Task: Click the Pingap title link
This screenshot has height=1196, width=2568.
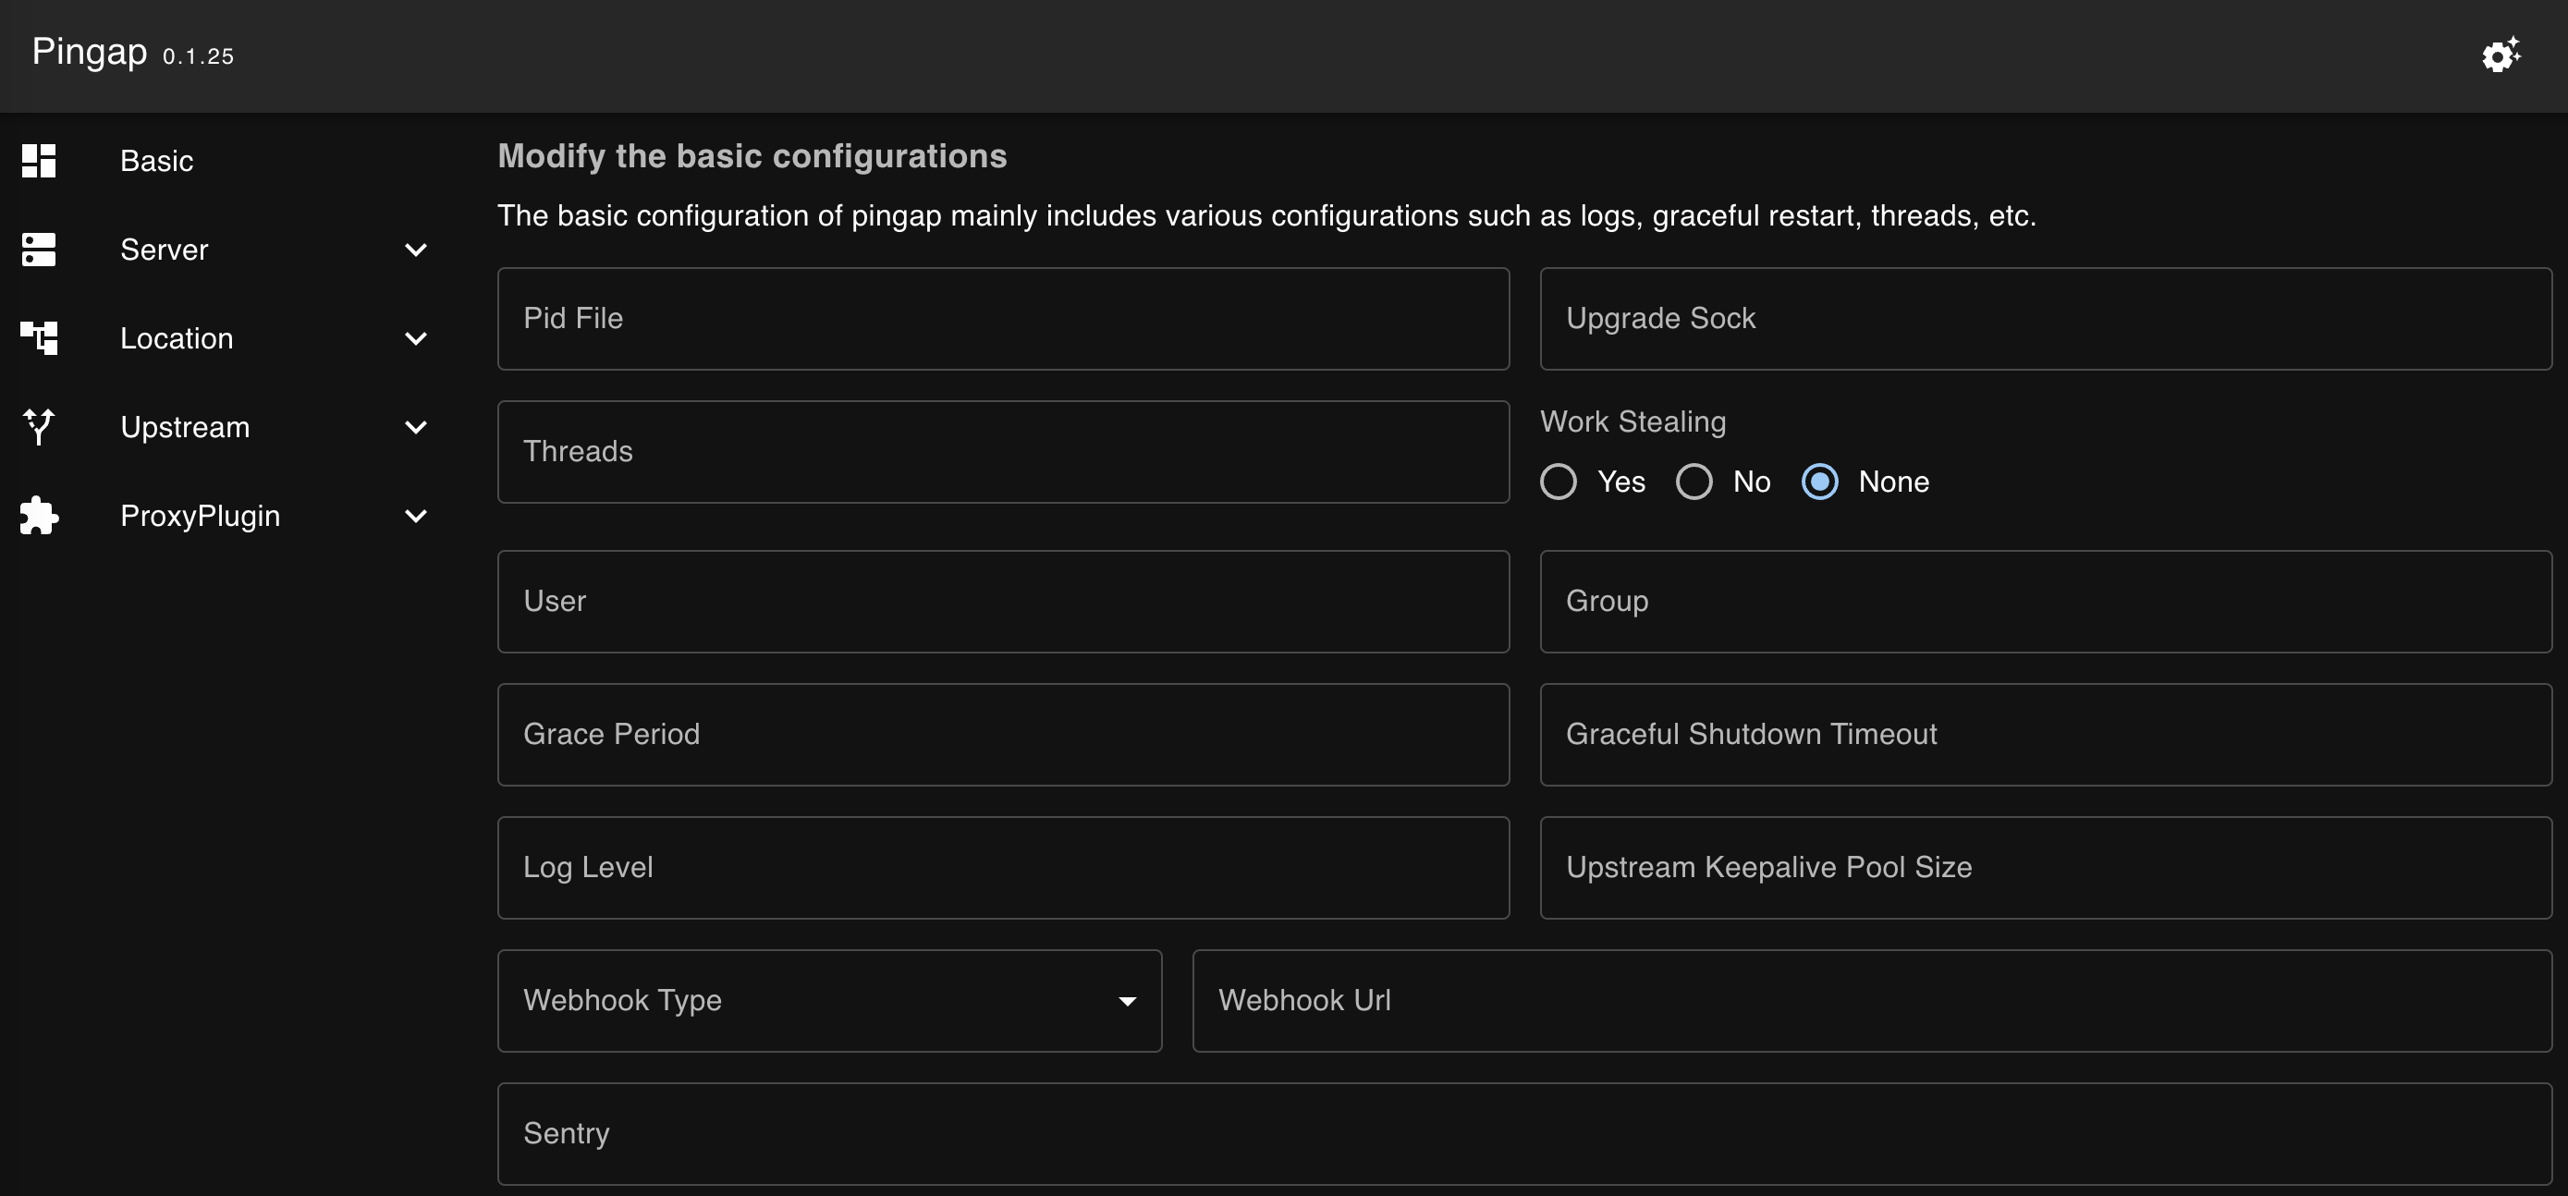Action: coord(90,52)
